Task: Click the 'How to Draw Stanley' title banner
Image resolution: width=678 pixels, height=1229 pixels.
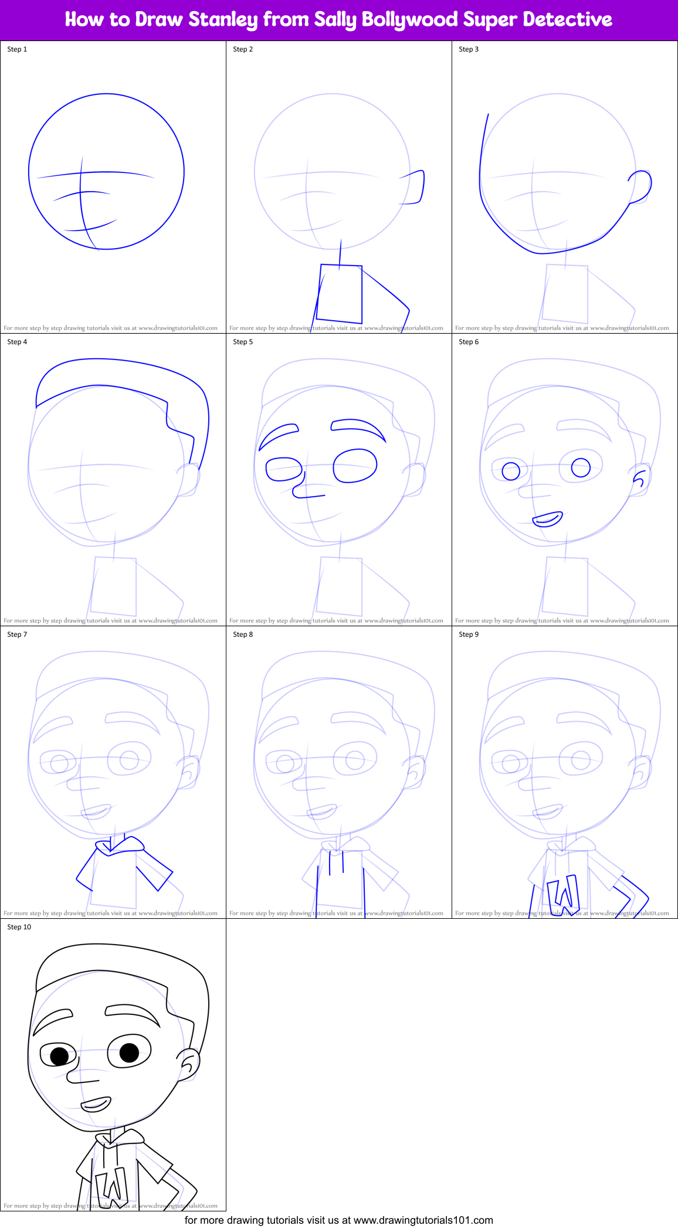Action: click(x=339, y=20)
